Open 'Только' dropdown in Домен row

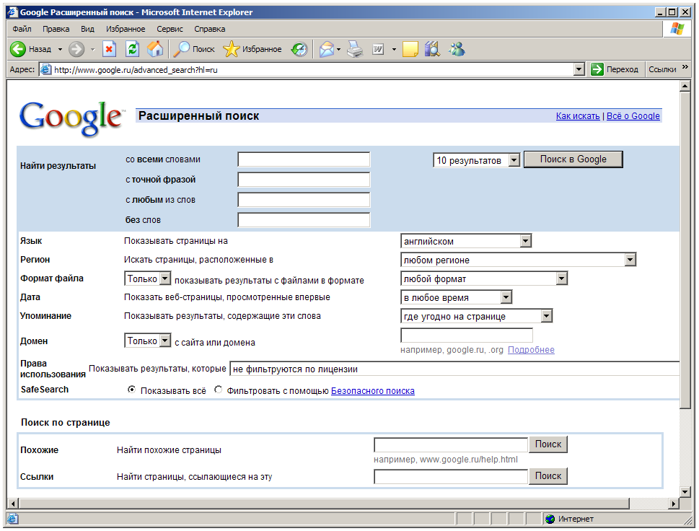pos(148,341)
